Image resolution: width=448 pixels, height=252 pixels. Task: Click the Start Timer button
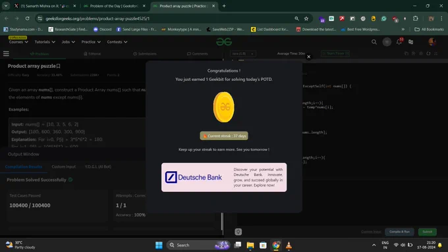click(x=335, y=53)
